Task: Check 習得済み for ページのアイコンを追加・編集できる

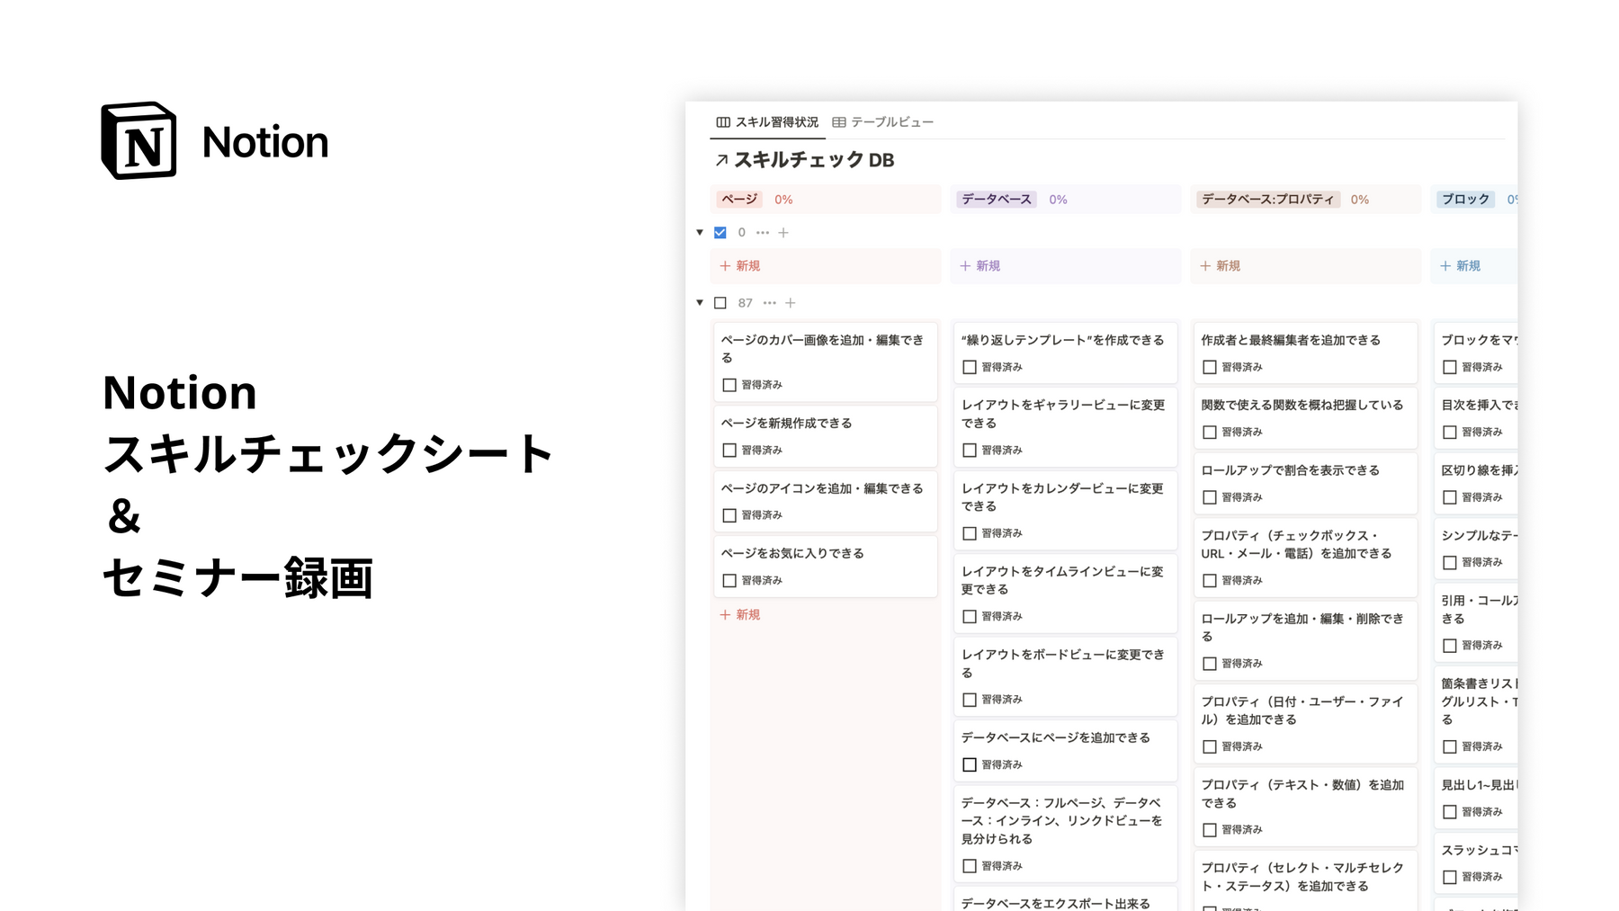Action: click(729, 515)
